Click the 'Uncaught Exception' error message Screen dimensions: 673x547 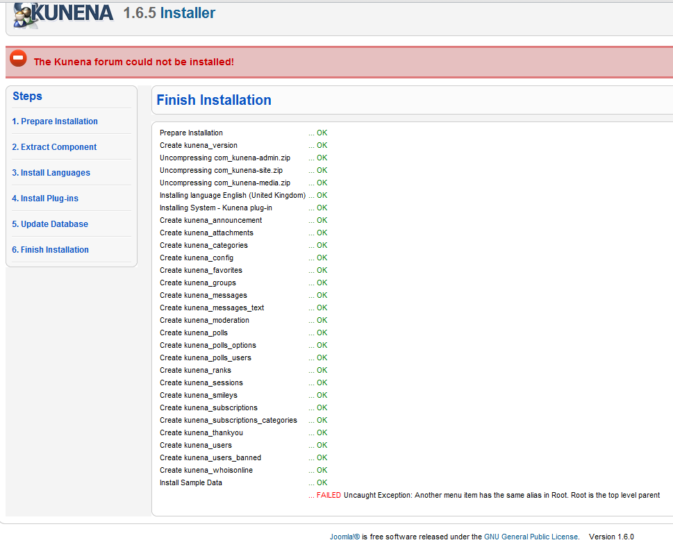[x=501, y=495]
